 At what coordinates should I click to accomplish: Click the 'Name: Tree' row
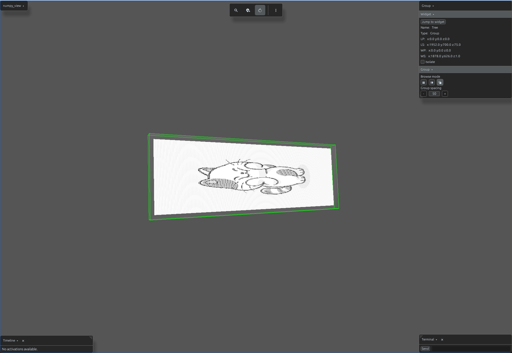tap(429, 28)
